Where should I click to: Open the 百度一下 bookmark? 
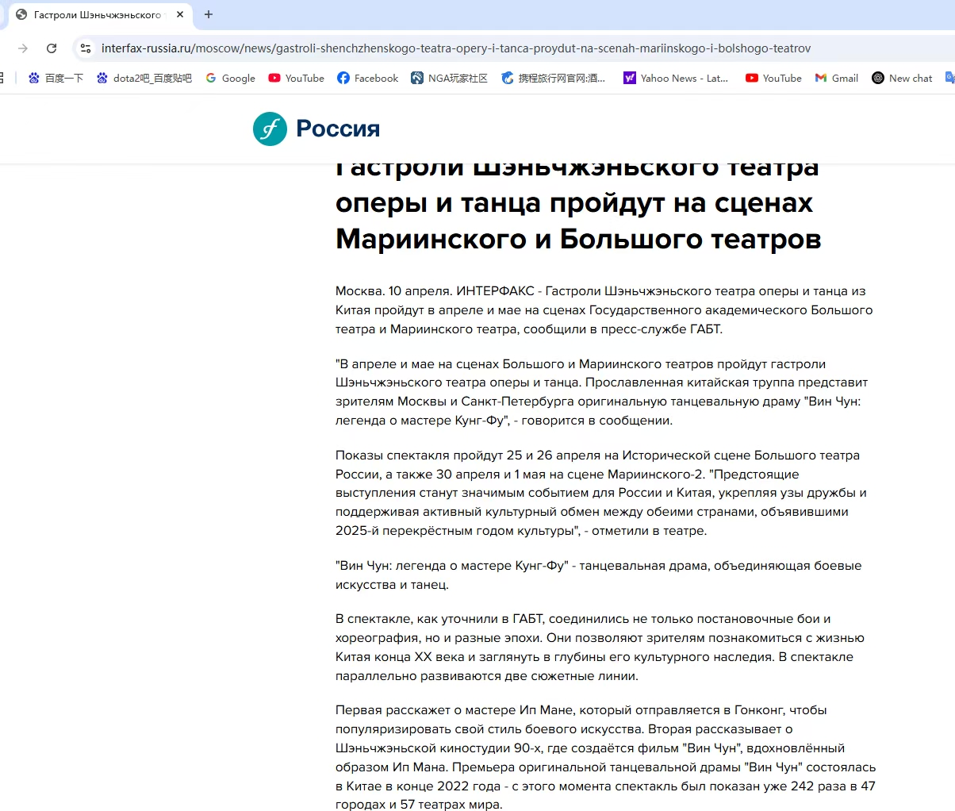[56, 78]
